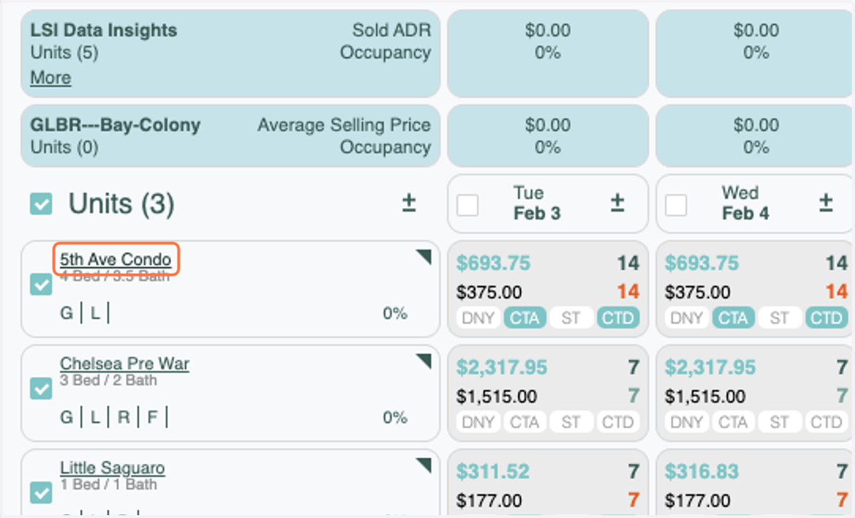855x518 pixels.
Task: Toggle CTA for 5th Ave Condo on Feb 4
Action: 733,318
